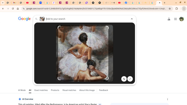Switch to the blue AOL tab

click(41, 3)
